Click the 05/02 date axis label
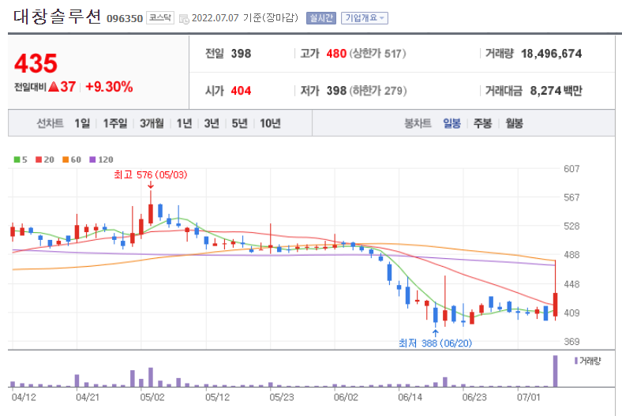 click(152, 397)
